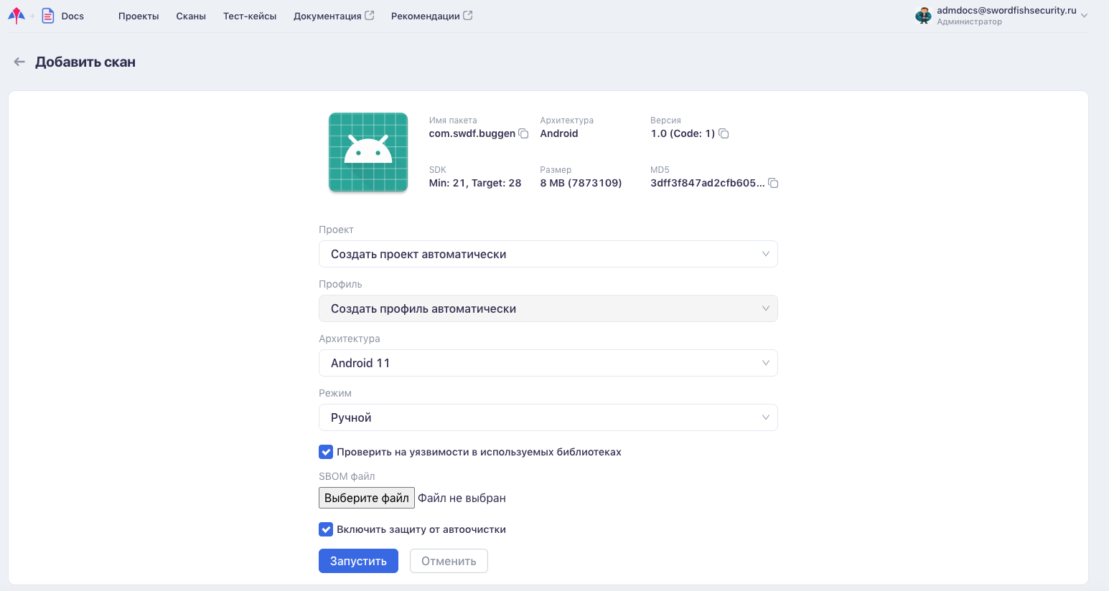This screenshot has width=1109, height=591.
Task: Go to the Проекты menu item
Action: point(139,16)
